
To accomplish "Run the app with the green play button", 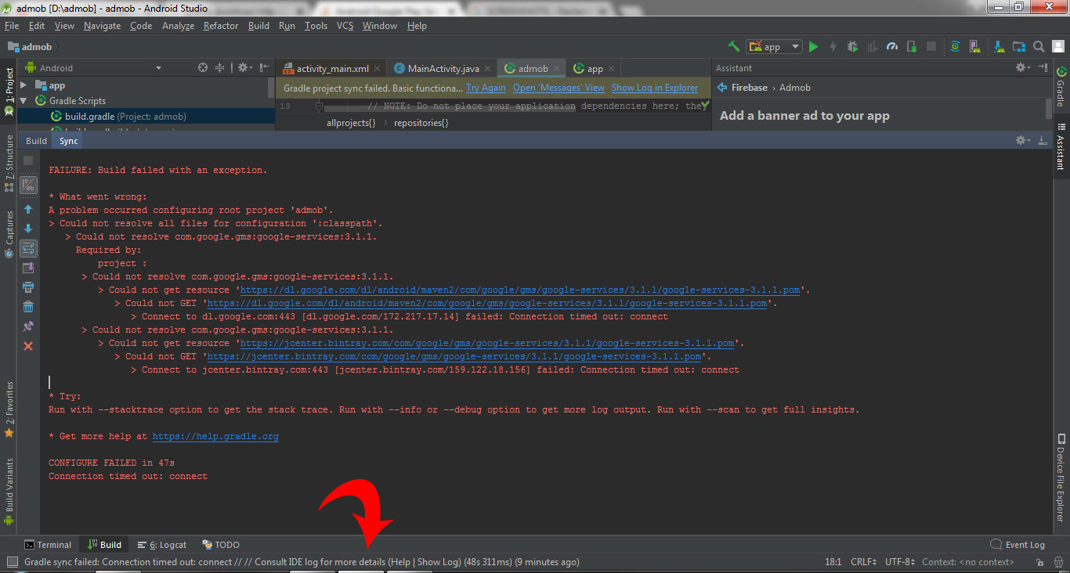I will (x=813, y=47).
